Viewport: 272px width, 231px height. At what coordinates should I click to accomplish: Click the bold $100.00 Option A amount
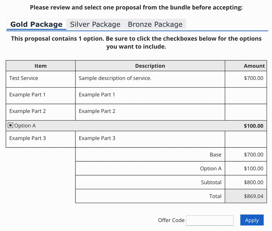click(x=253, y=126)
